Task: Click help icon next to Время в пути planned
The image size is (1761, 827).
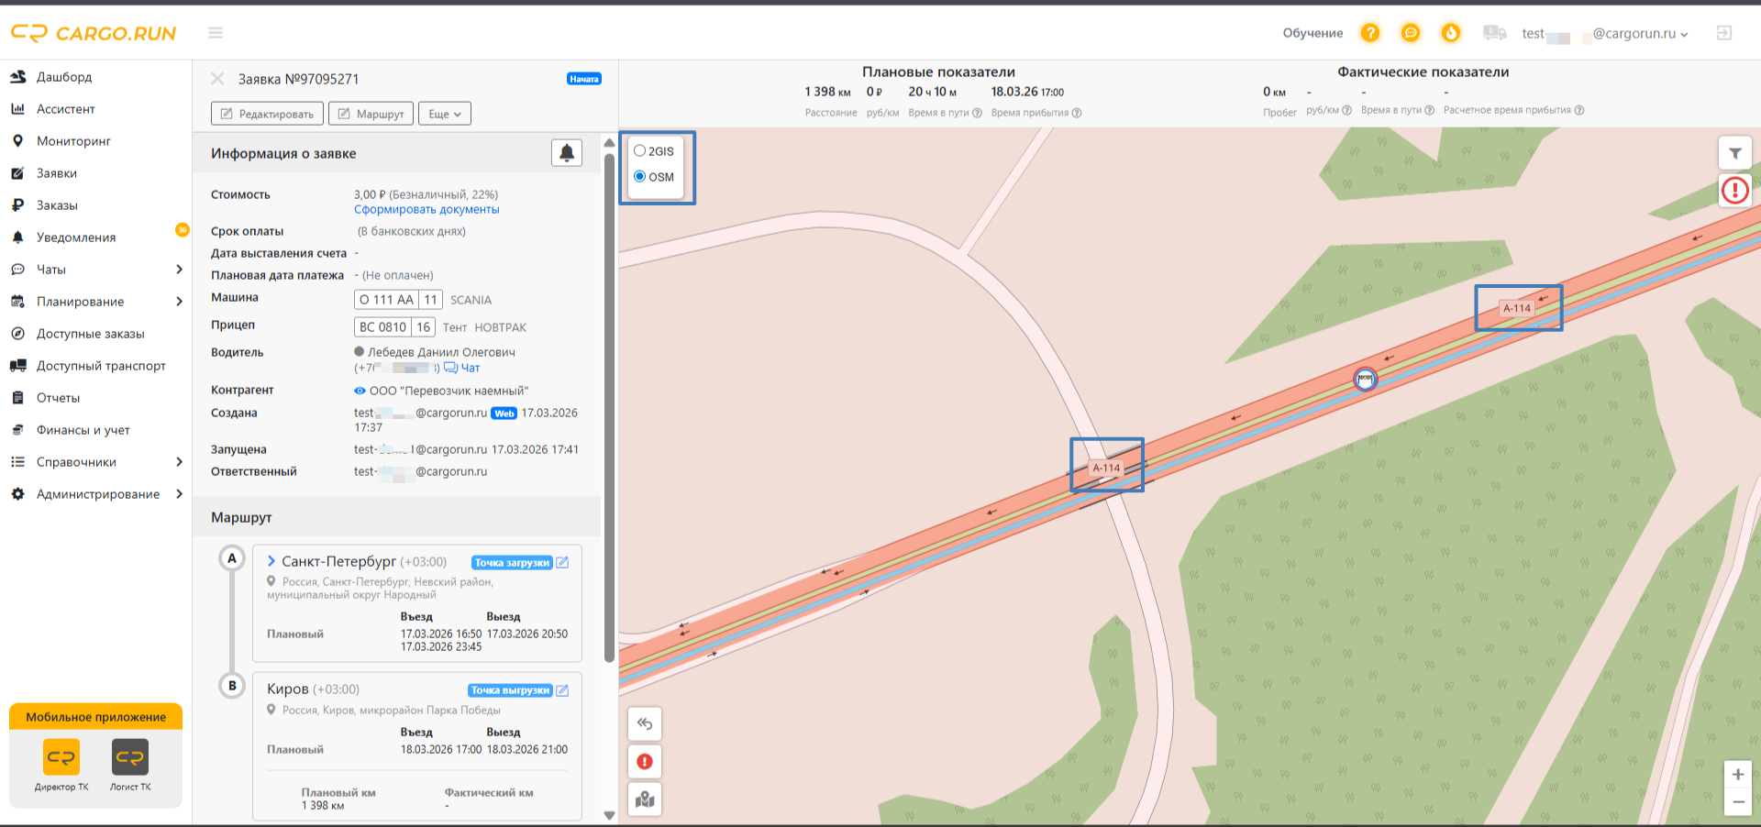Action: tap(977, 113)
